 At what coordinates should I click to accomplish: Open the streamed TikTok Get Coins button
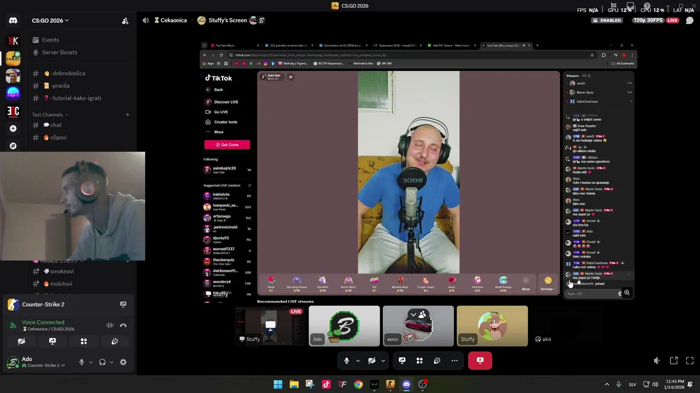point(227,145)
